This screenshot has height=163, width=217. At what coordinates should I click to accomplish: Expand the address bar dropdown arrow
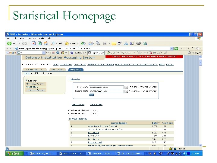point(171,49)
